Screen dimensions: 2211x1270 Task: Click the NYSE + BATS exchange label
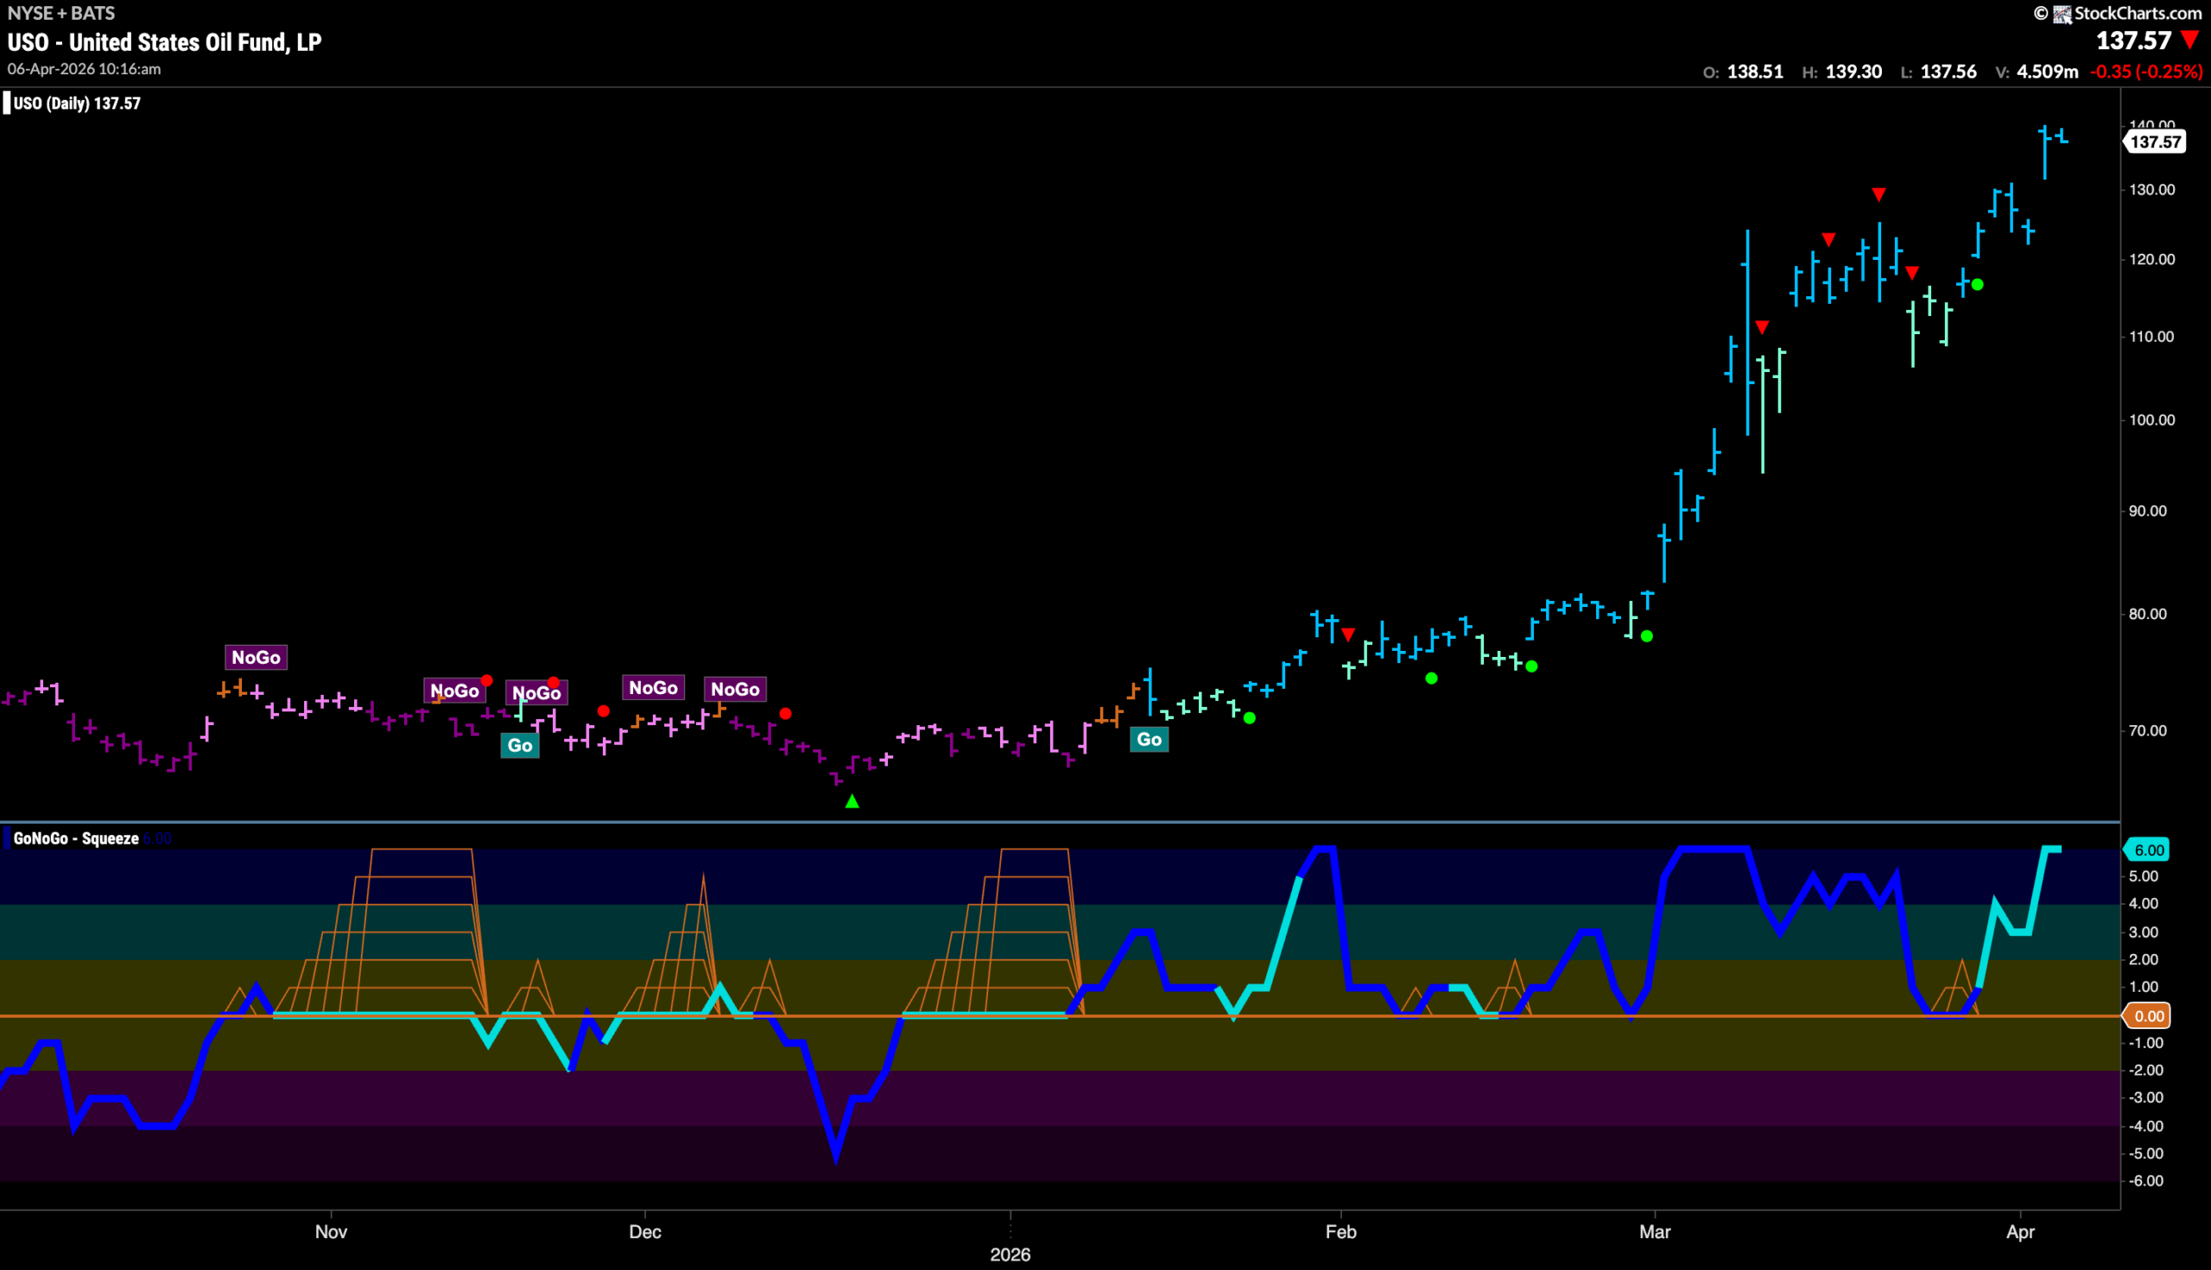click(x=61, y=13)
